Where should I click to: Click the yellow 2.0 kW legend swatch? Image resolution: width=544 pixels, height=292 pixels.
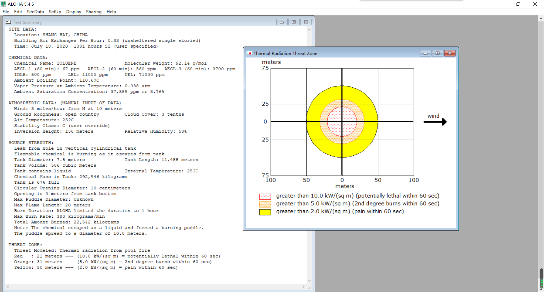[265, 212]
